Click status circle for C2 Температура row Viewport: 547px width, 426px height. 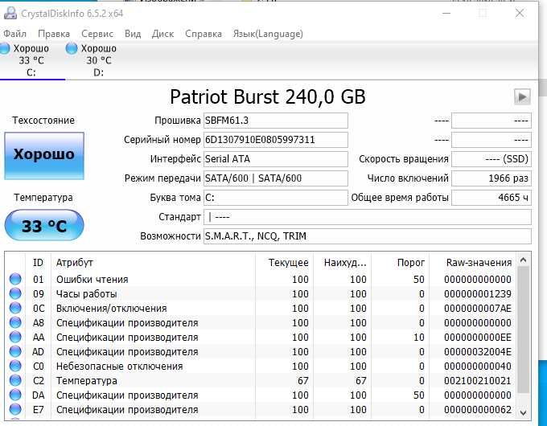(x=15, y=380)
